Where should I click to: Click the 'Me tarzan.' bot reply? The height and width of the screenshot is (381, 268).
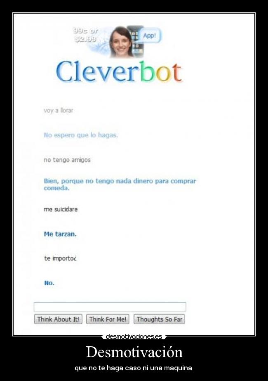click(x=60, y=234)
